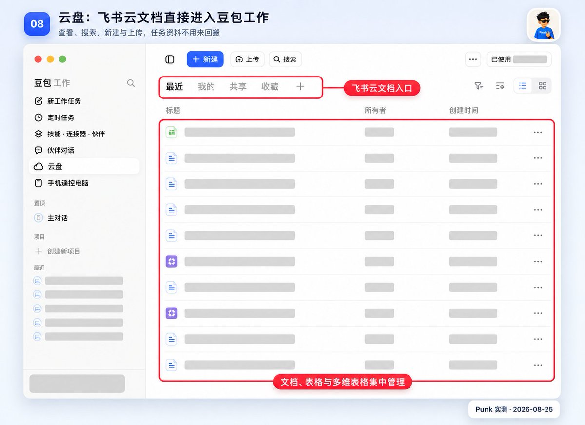Select 云盘 in the sidebar
Viewport: 585px width, 425px height.
84,166
